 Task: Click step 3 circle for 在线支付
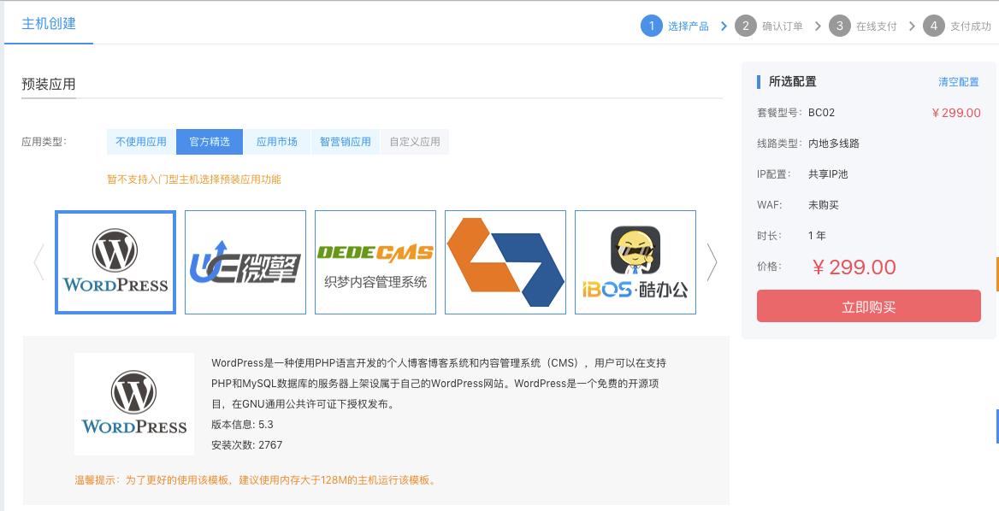point(840,26)
